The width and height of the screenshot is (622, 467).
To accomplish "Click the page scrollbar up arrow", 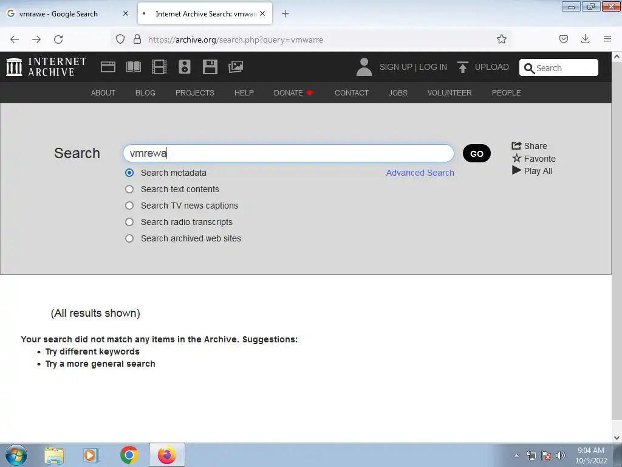I will [x=617, y=57].
